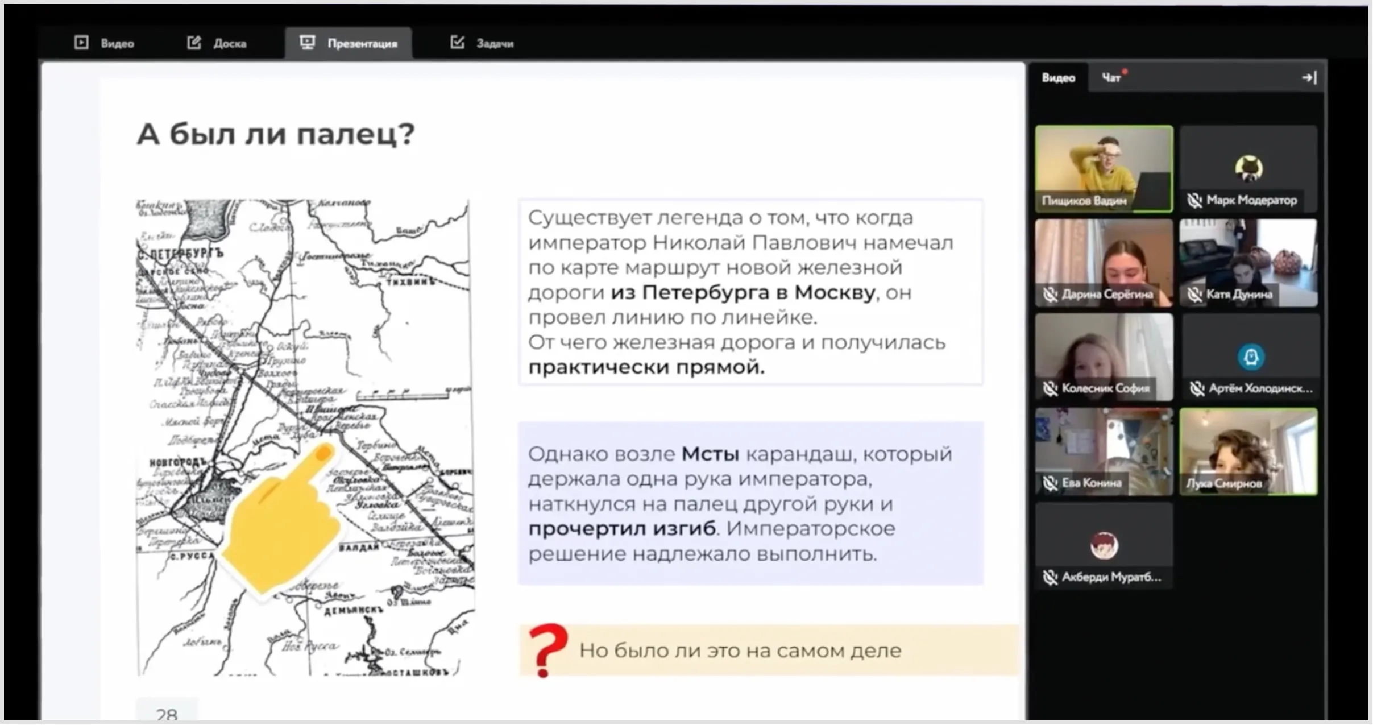Click Акберди Муратб avatar icon
Screen dimensions: 1373x725
1104,545
